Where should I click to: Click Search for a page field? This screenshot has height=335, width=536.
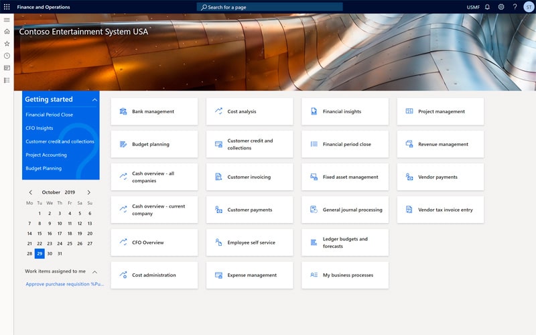coord(270,7)
